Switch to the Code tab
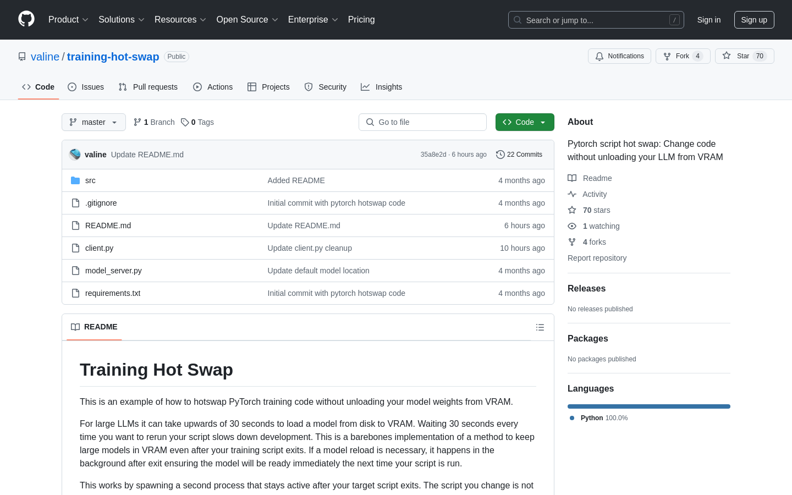 coord(38,87)
